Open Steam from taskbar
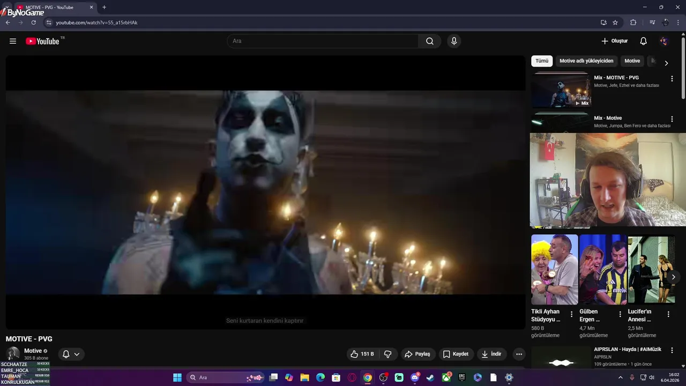Image resolution: width=686 pixels, height=386 pixels. (x=430, y=377)
